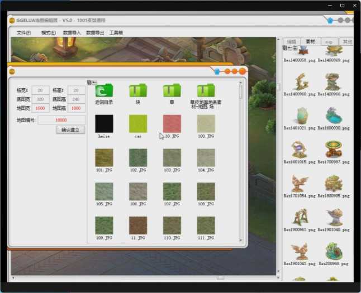Click the scroll-down arrow in texture list
This screenshot has height=293, width=361.
coord(241,240)
